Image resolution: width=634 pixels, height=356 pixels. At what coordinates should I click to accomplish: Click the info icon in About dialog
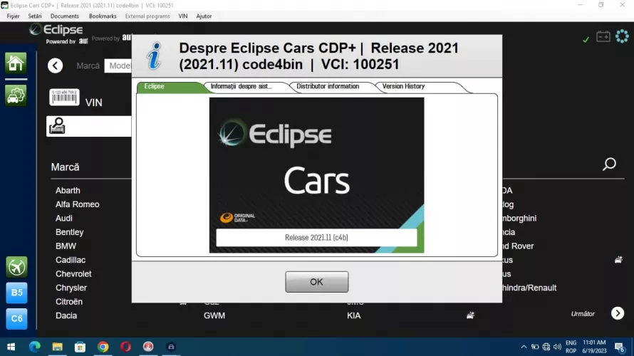pyautogui.click(x=154, y=56)
